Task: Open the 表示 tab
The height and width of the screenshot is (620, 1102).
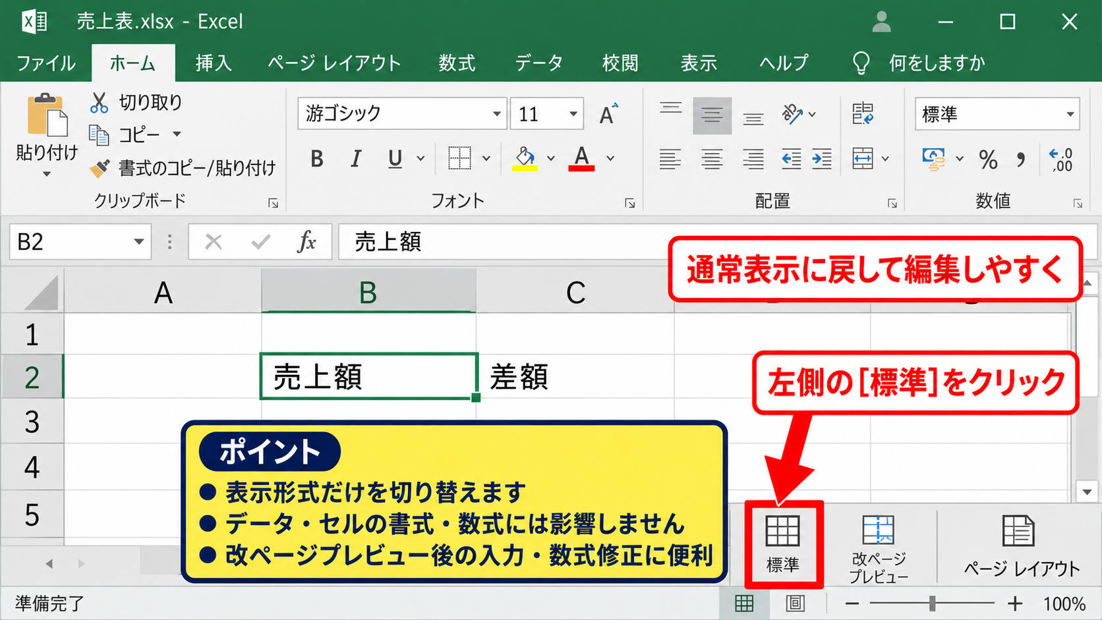Action: [x=699, y=63]
